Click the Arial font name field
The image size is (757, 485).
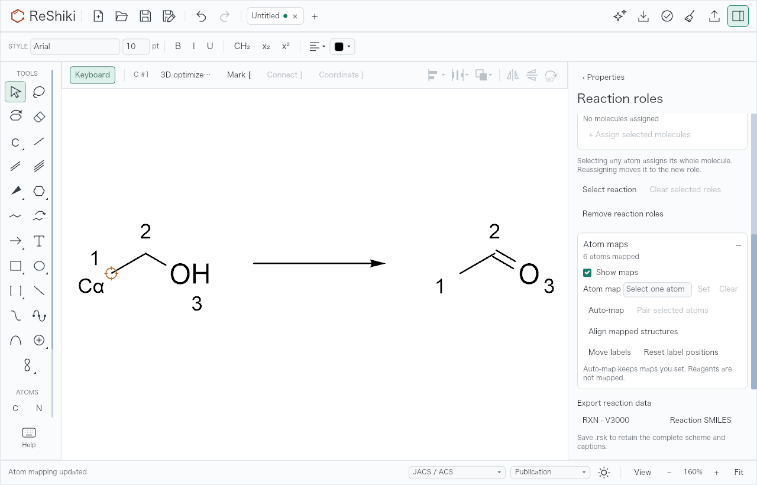pyautogui.click(x=75, y=46)
